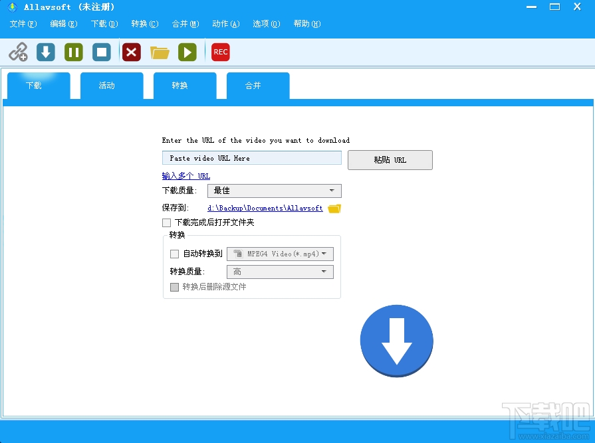The width and height of the screenshot is (595, 443).
Task: Pause downloads using the pause toolbar icon
Action: point(73,51)
